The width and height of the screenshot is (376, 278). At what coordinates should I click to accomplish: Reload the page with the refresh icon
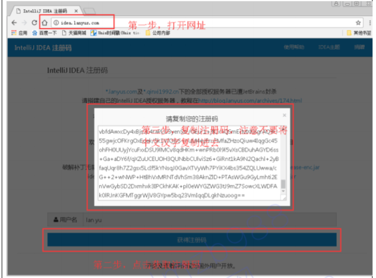34,22
